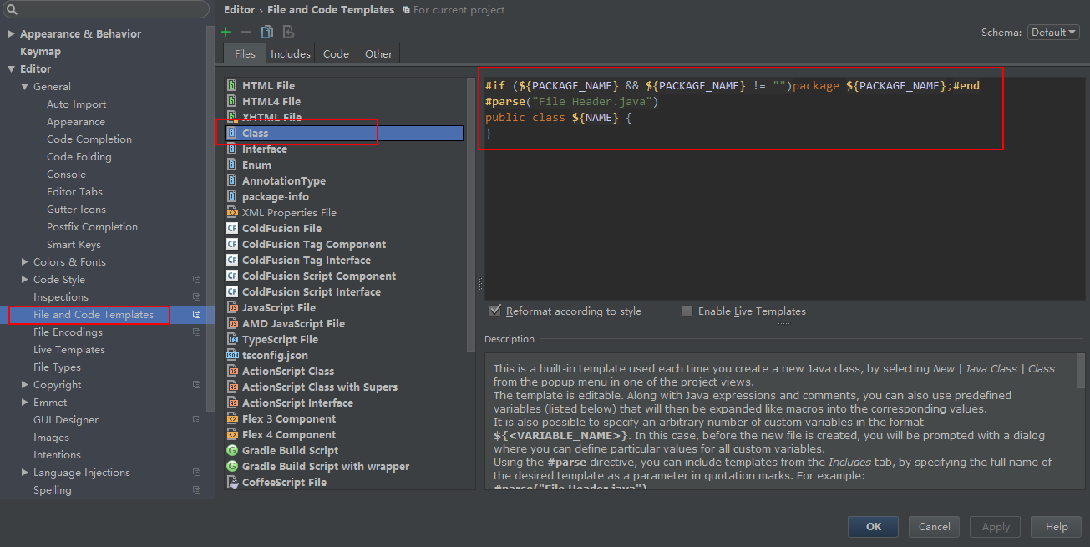Uncheck Reformat according to style

(496, 311)
